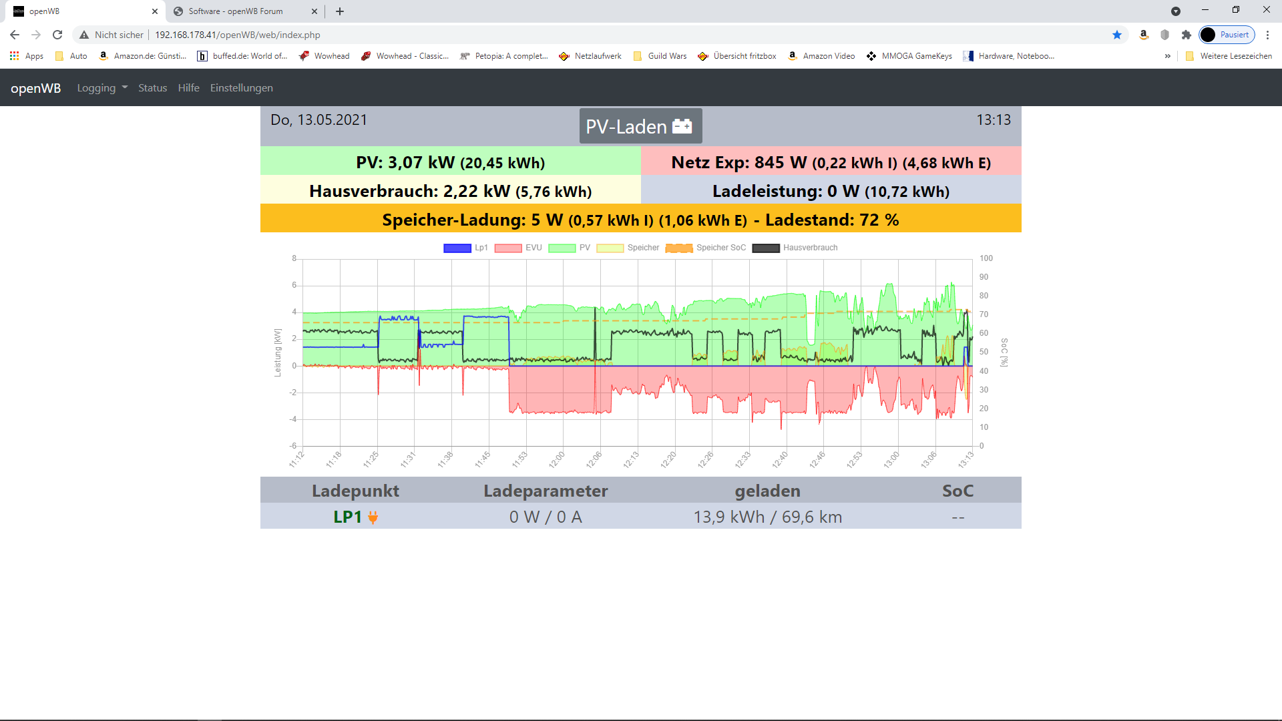
Task: Click the Amazon extension icon in toolbar
Action: tap(1144, 35)
